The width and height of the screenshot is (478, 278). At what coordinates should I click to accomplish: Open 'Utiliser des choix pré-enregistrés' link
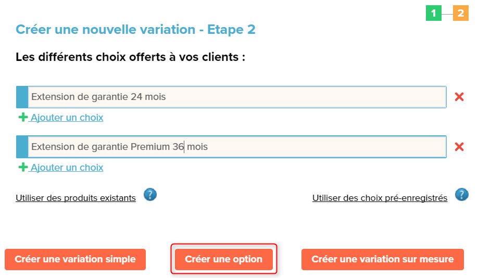[380, 198]
